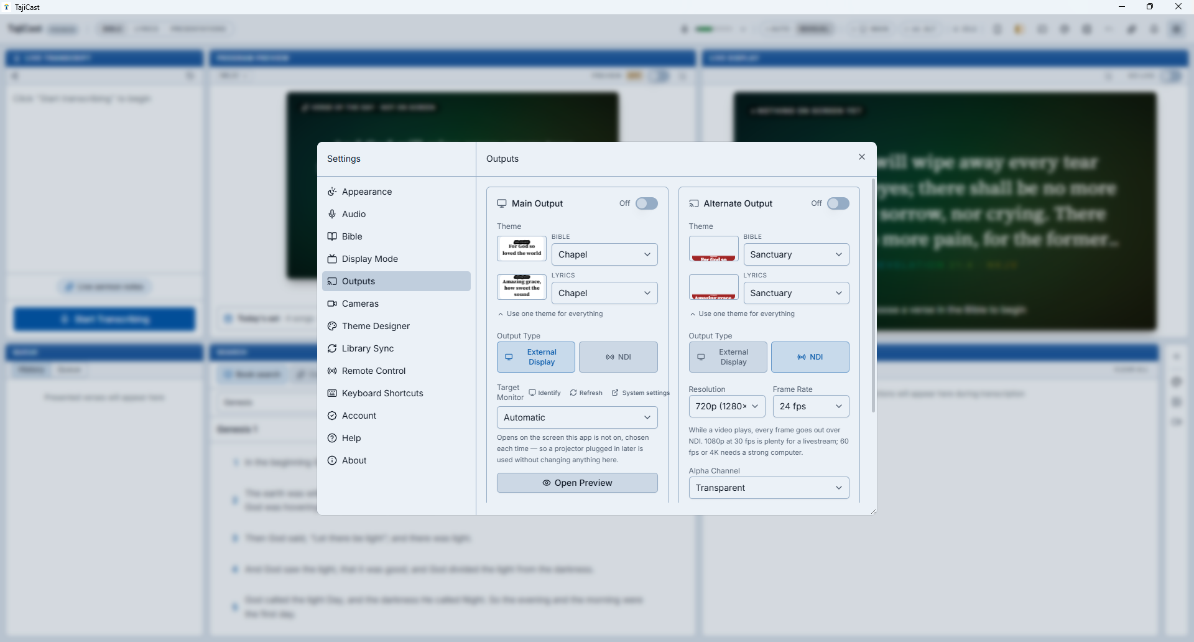The image size is (1194, 642).
Task: Click Main Output Bible theme thumbnail
Action: point(522,249)
